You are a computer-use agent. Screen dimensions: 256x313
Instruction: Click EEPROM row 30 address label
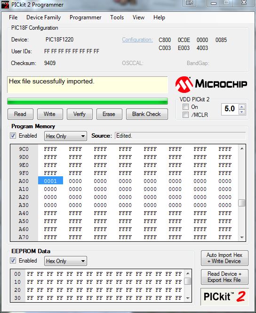pos(17,298)
